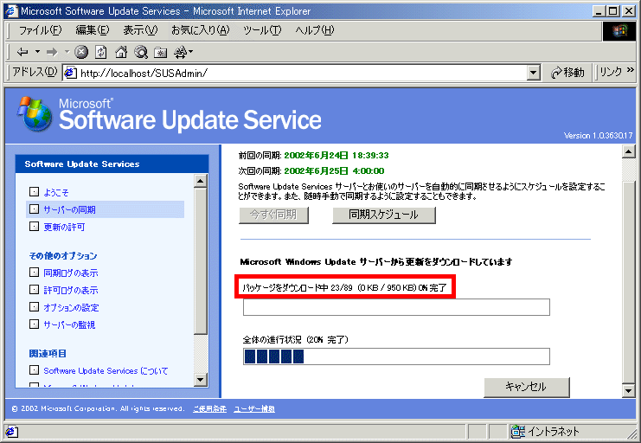Open the 許可ログの表示 link
The width and height of the screenshot is (641, 443).
(71, 290)
